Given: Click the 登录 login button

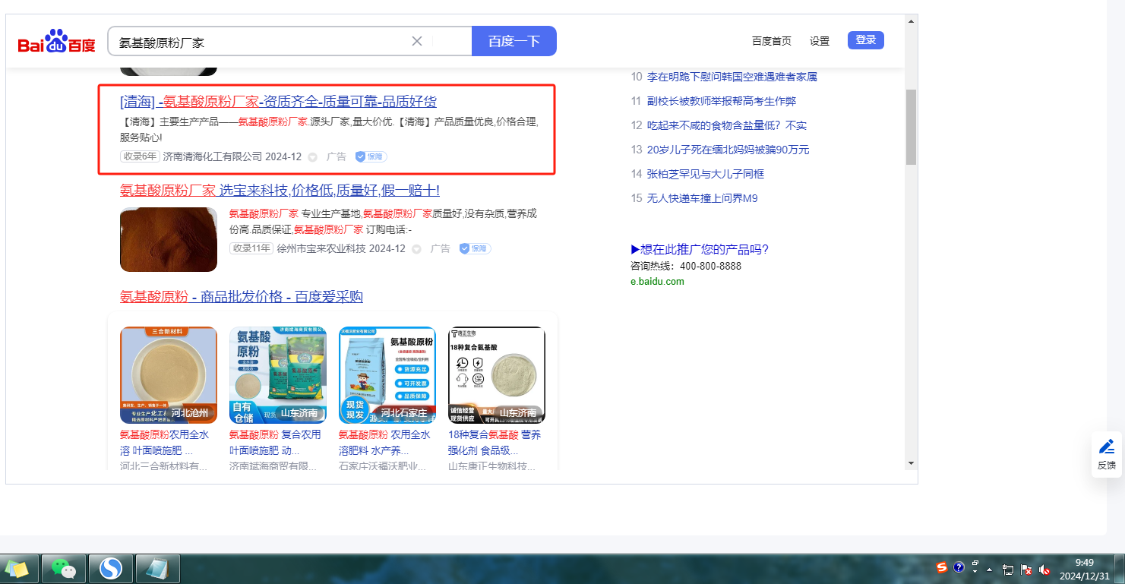Looking at the screenshot, I should [865, 40].
